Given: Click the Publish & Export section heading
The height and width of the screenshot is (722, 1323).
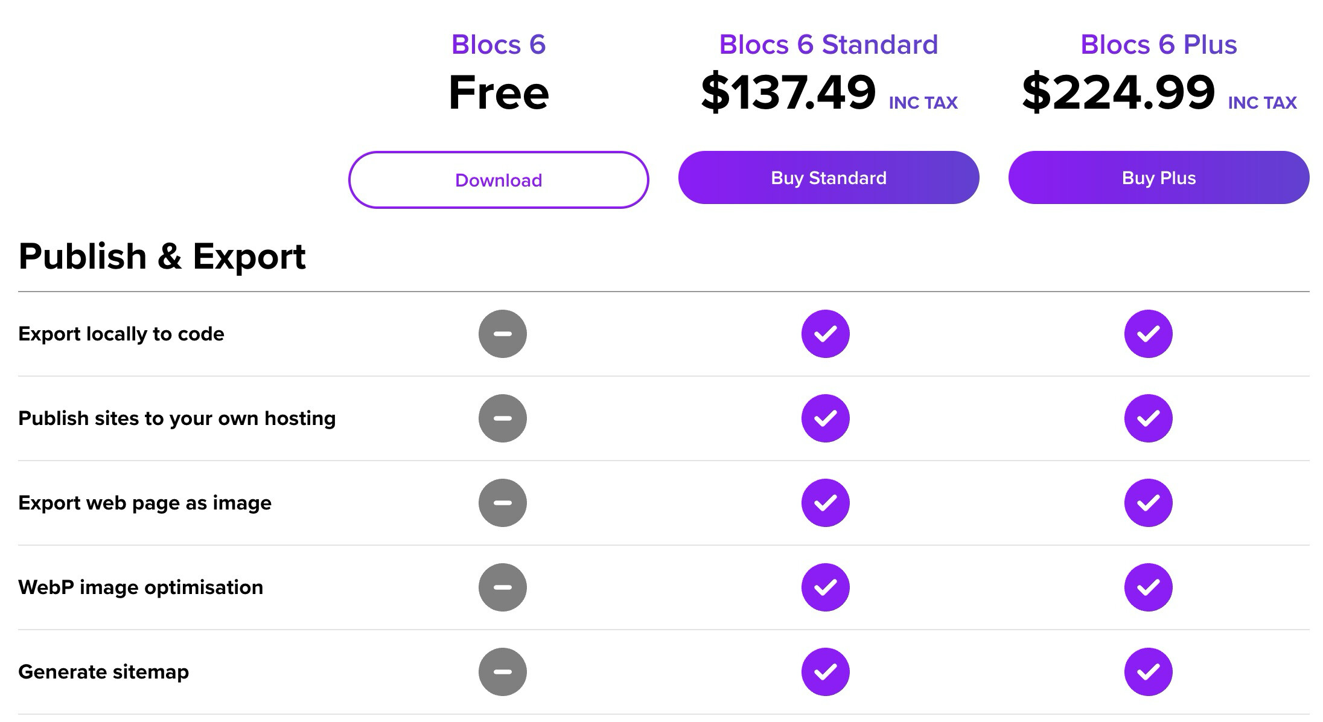Looking at the screenshot, I should point(162,257).
